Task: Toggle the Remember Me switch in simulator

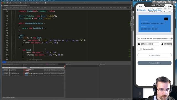Action: click(x=140, y=49)
